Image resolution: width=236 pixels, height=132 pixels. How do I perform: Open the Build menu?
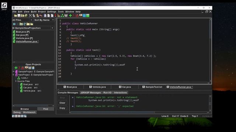tap(34, 12)
